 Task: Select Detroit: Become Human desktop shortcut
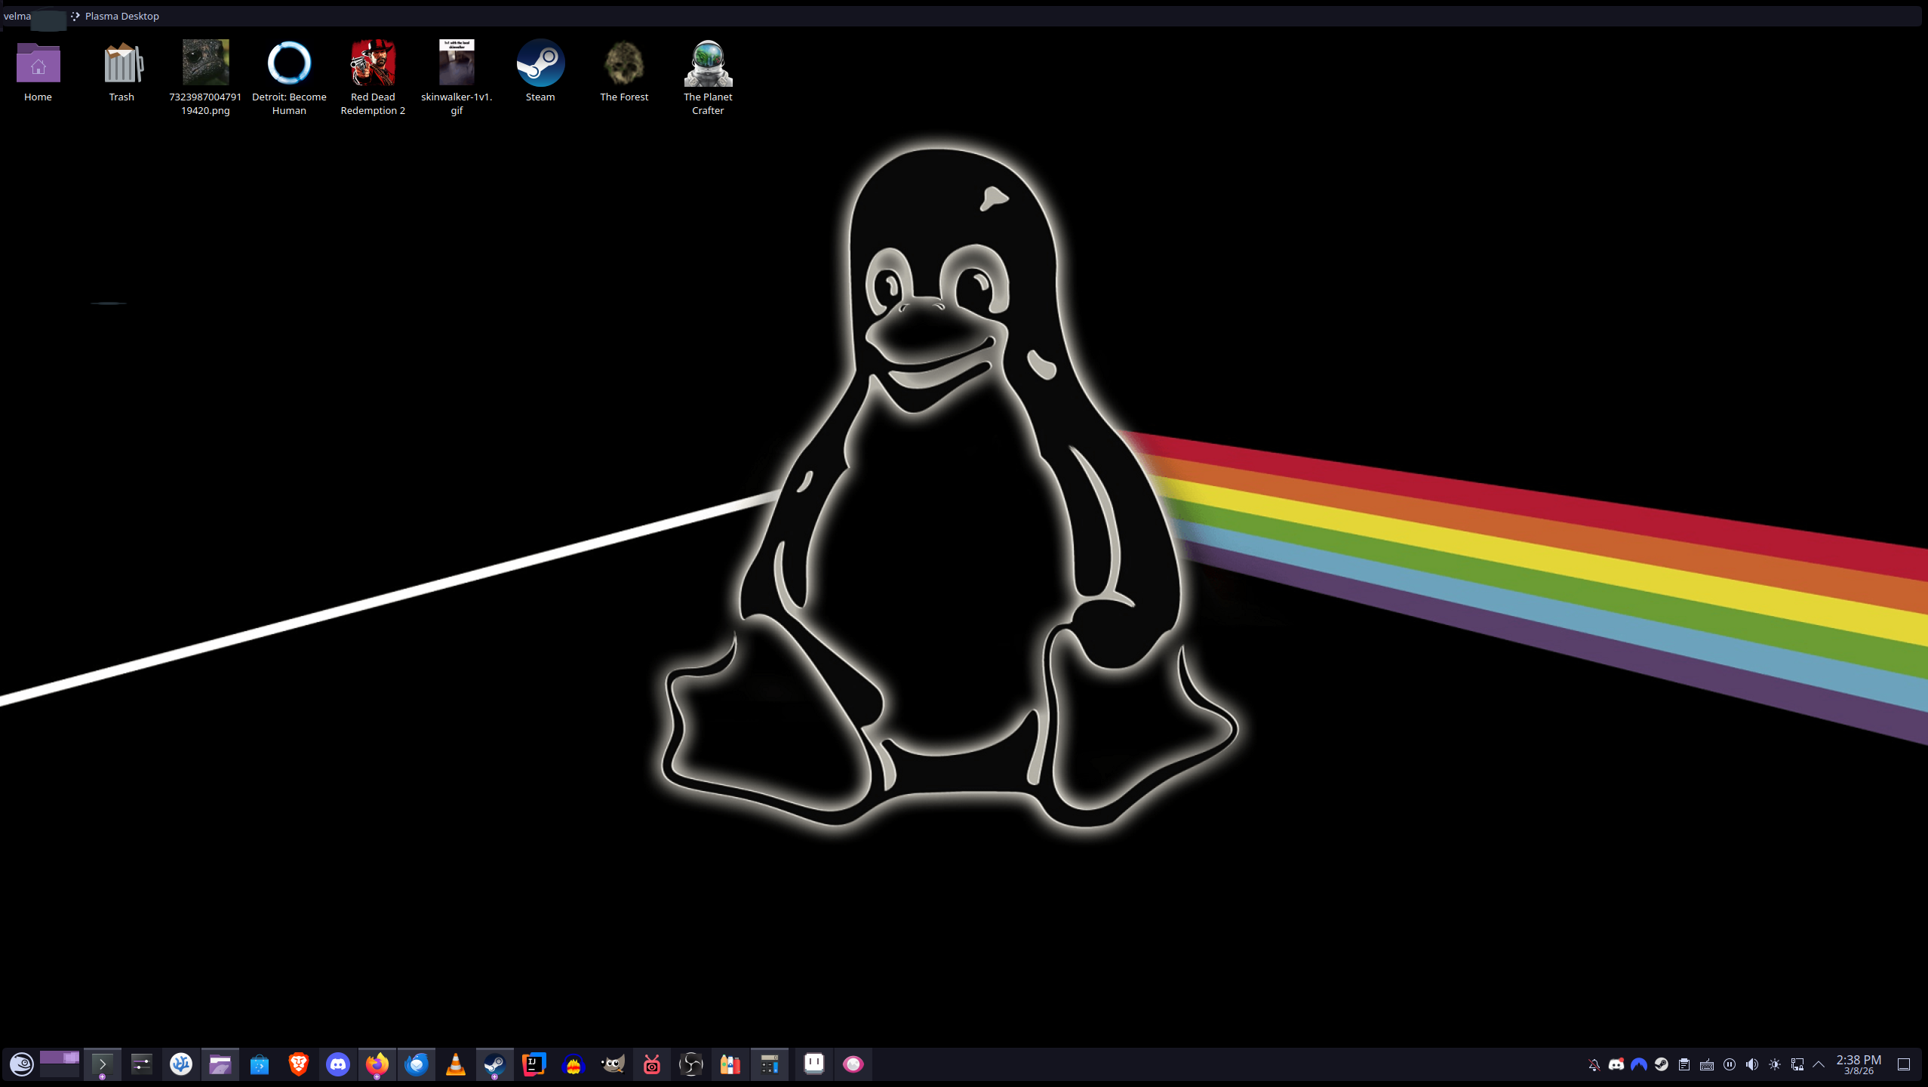point(289,78)
